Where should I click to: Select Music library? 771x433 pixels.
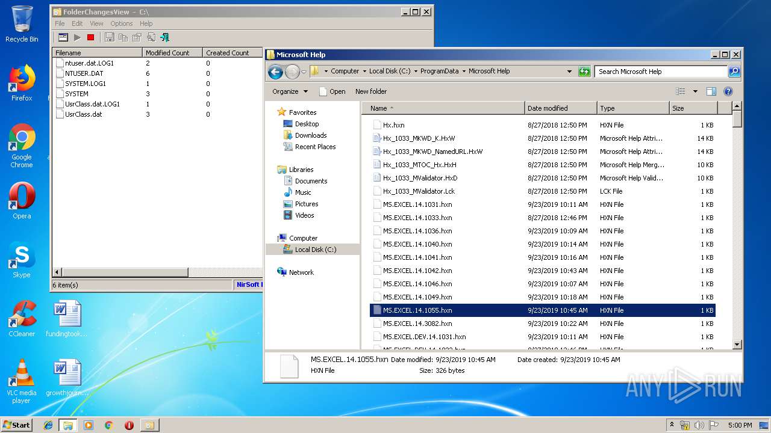tap(303, 192)
